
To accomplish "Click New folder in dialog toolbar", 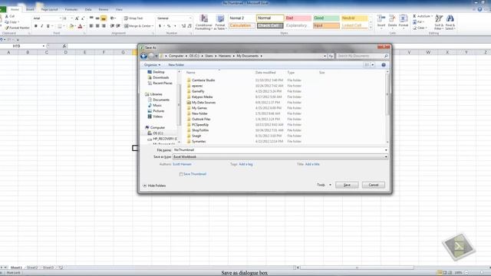I will coord(176,64).
